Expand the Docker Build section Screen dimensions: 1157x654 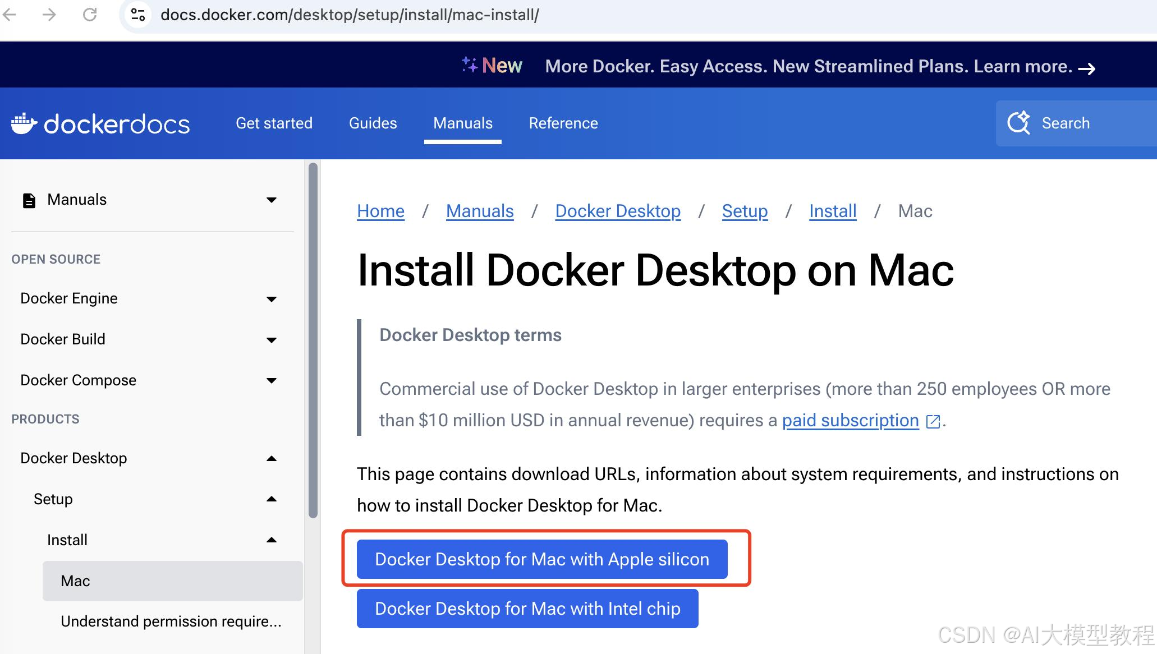point(272,340)
